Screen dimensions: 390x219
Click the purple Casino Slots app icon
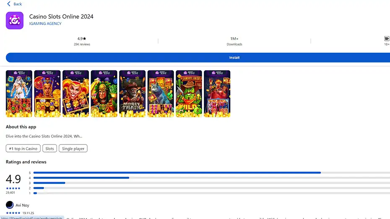click(x=15, y=21)
